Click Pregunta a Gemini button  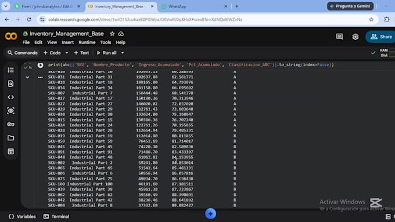(350, 6)
